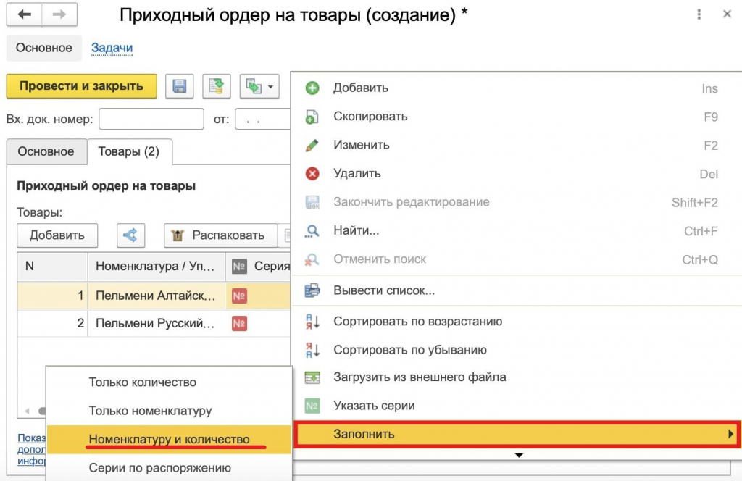Switch to the Основное form tab
Image resolution: width=742 pixels, height=481 pixels.
click(x=46, y=151)
